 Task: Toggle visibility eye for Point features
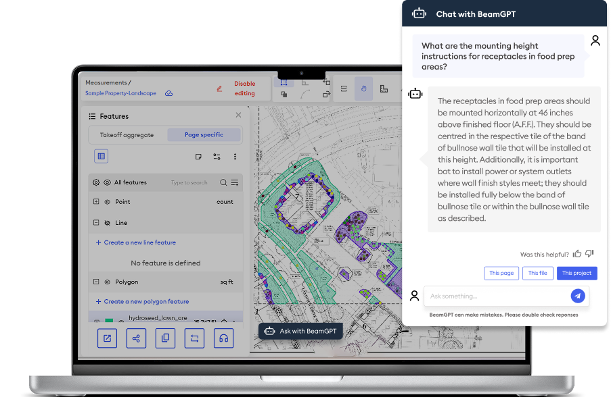107,202
